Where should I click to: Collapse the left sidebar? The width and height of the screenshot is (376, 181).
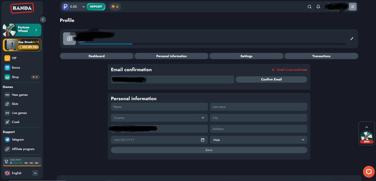click(x=42, y=19)
